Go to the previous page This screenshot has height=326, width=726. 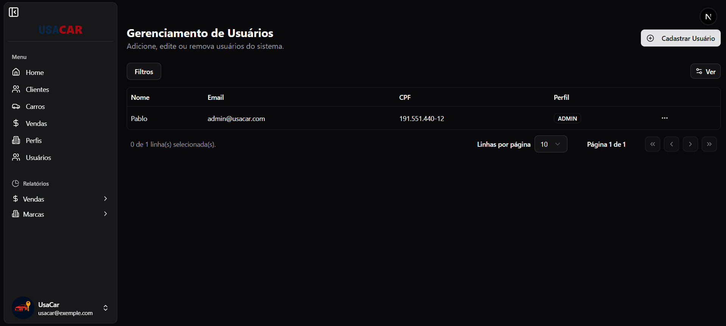pos(671,144)
